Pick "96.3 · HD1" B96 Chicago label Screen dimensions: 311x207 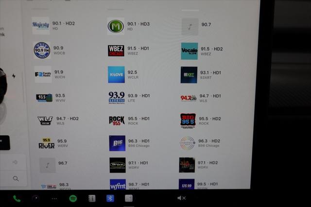pyautogui.click(x=139, y=141)
